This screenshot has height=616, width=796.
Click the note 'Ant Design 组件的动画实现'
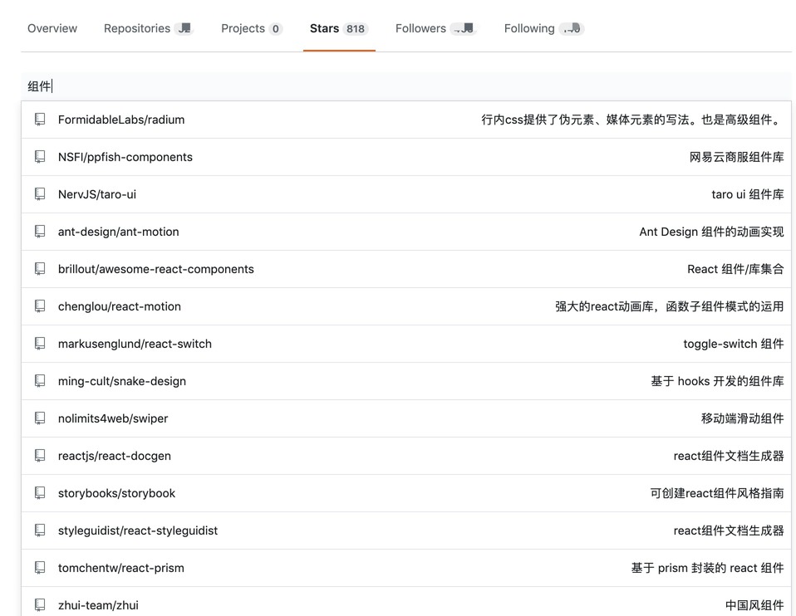711,232
